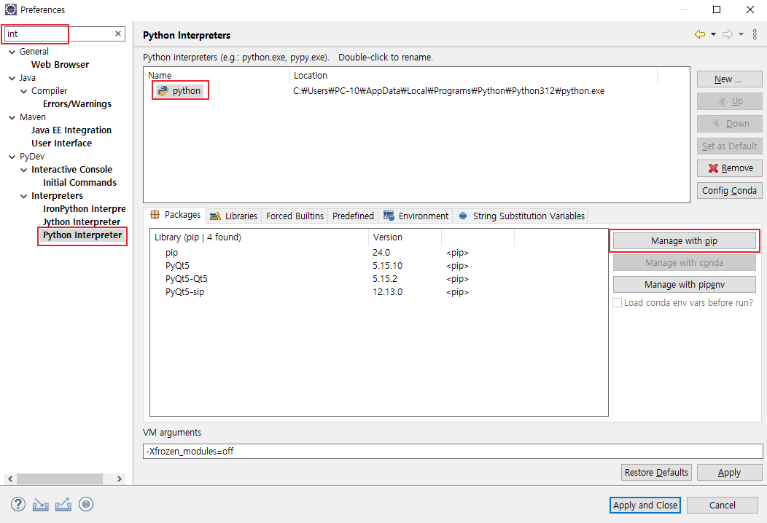Click the Name column header
The image size is (767, 523).
(217, 75)
